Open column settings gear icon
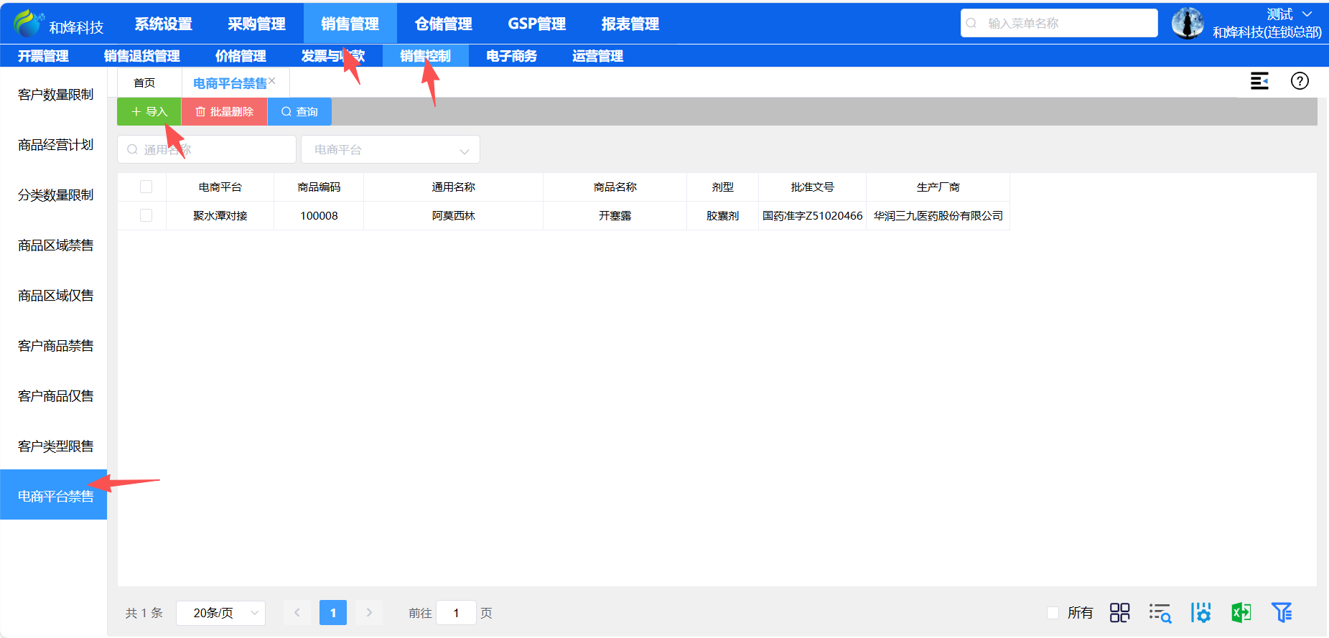 click(x=1200, y=612)
